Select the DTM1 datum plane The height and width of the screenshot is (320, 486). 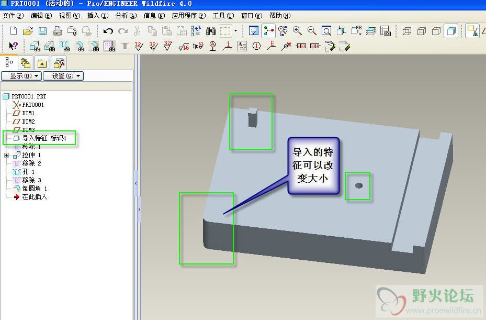(x=28, y=113)
